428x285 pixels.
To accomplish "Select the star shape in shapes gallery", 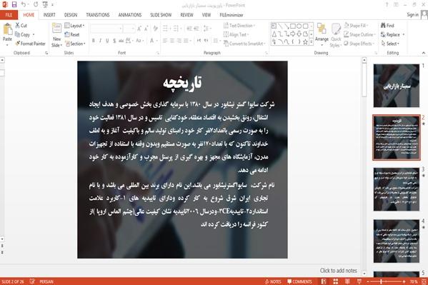I will coord(305,41).
